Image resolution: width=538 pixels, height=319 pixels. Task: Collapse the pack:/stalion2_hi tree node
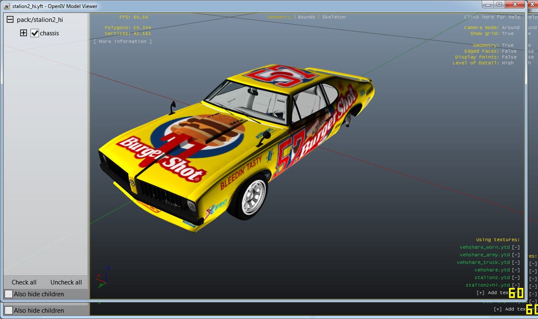click(x=10, y=19)
